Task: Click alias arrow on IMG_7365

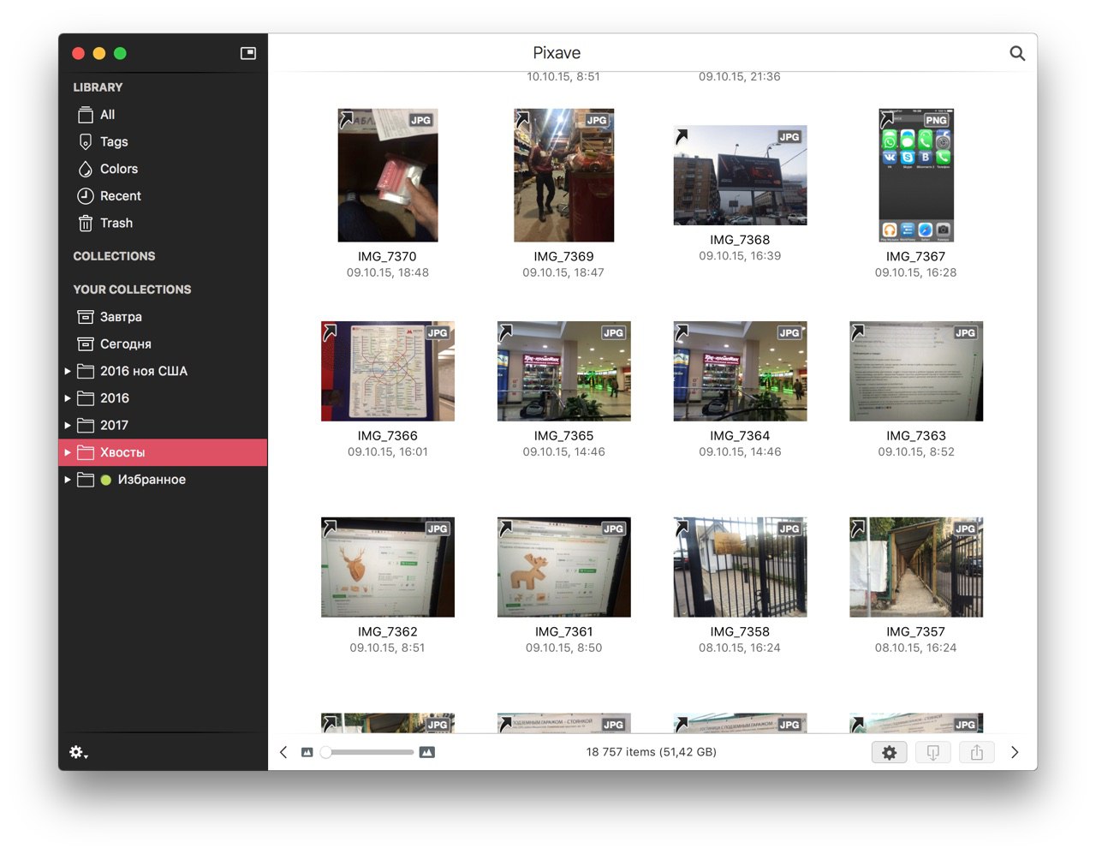Action: (505, 331)
